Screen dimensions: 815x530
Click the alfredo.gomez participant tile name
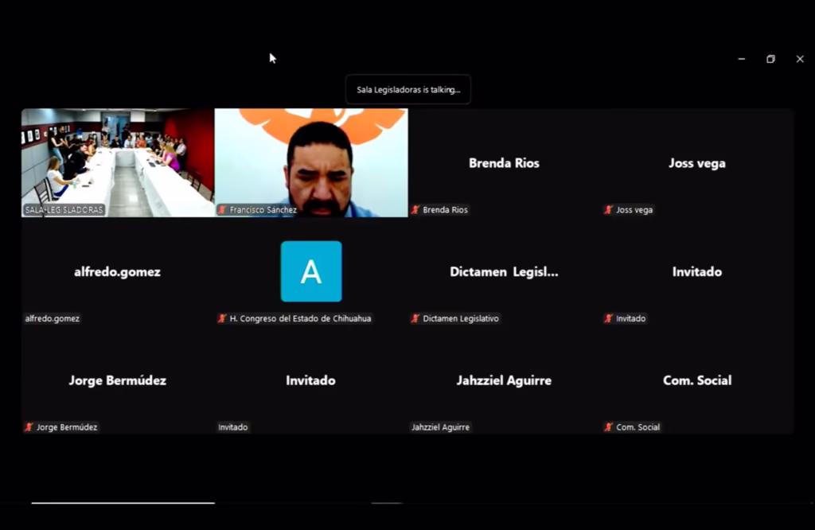tap(117, 271)
